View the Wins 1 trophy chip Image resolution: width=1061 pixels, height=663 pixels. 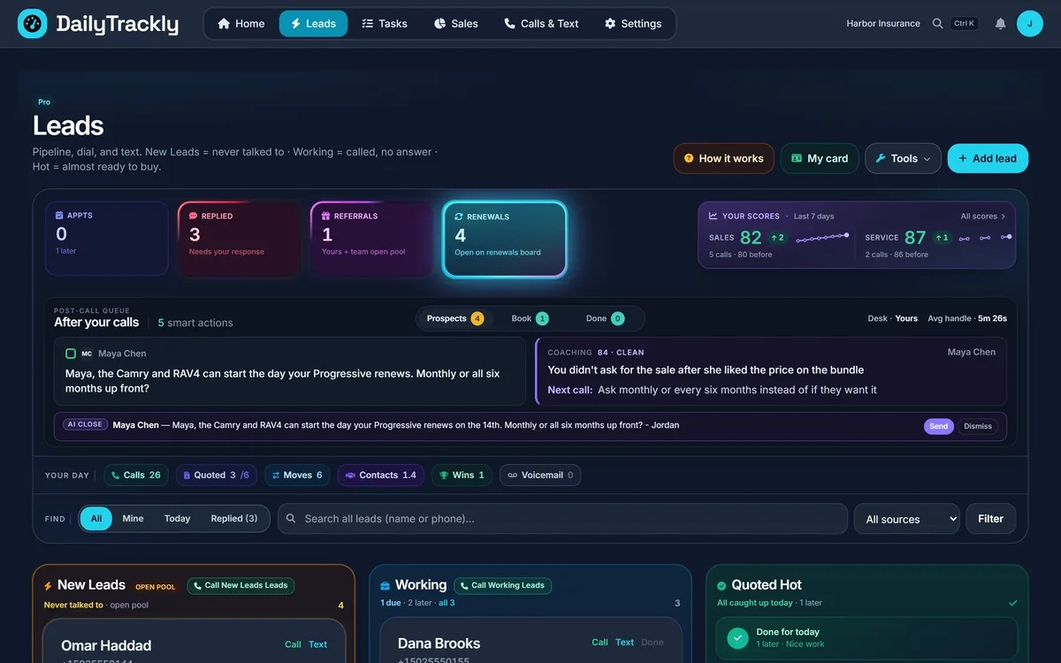462,476
